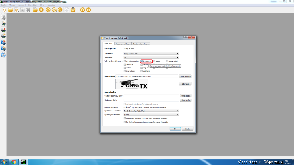Viewport: 294px width, 165px height.
Task: Click blue gear sidebar icon with orange arrow
Action: (x=3, y=48)
